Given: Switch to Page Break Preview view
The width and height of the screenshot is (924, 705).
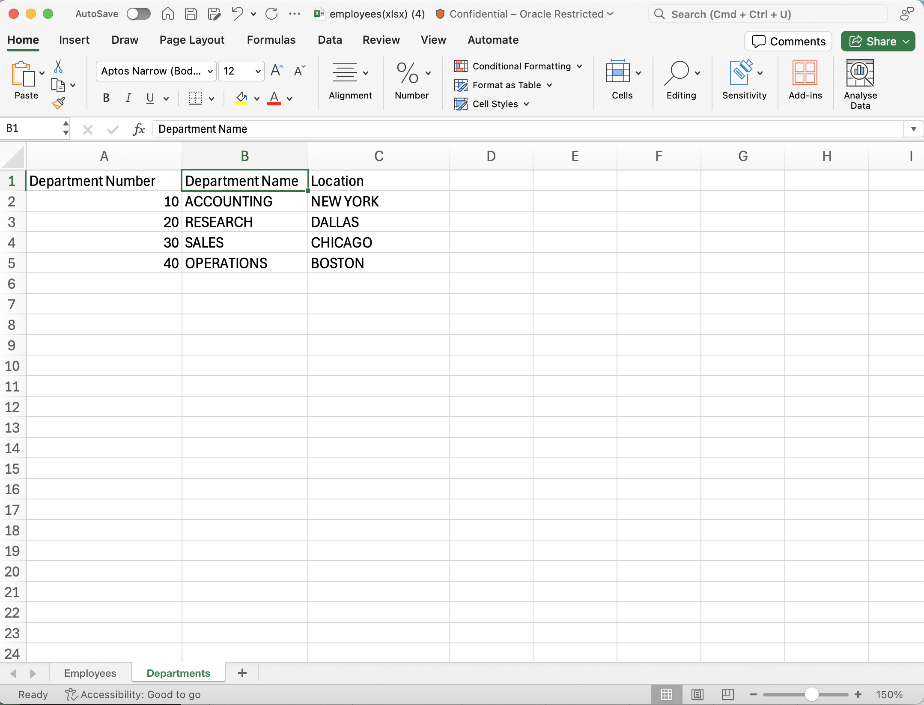Looking at the screenshot, I should pos(727,694).
